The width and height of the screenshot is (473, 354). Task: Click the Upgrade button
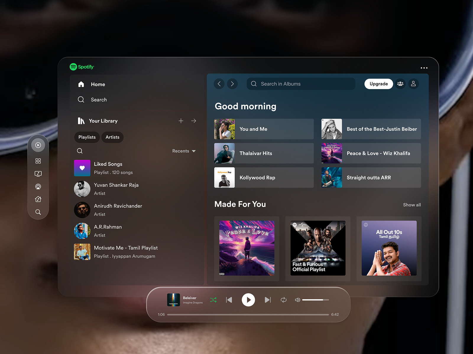[x=379, y=84]
